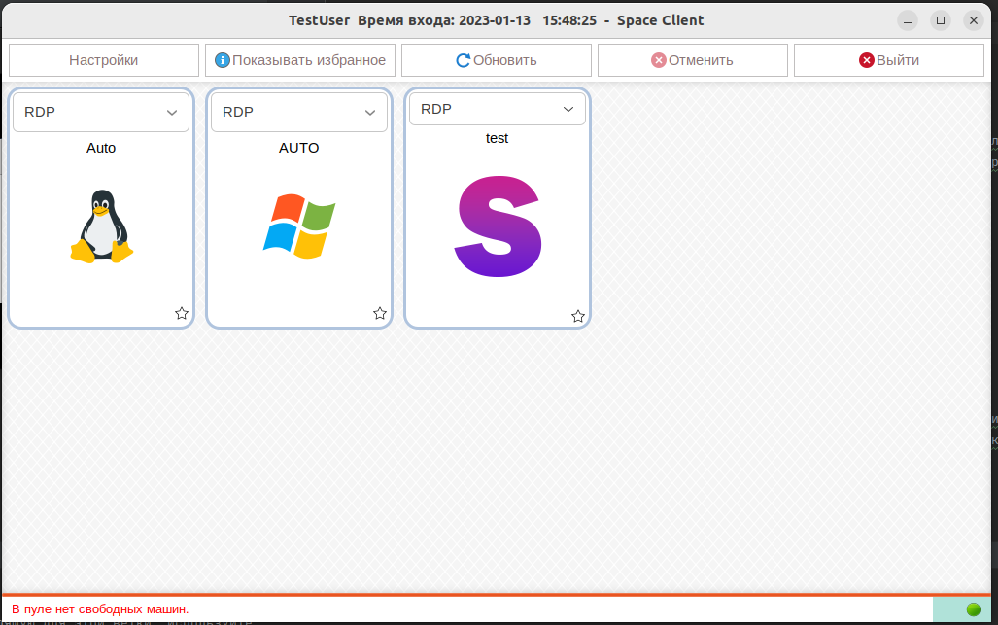Open the Настройки settings
This screenshot has height=625, width=998.
[103, 60]
